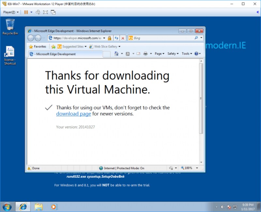Screen dimensions: 261x212
Task: Click the Add to Favorites bar star icon
Action: [x=53, y=47]
